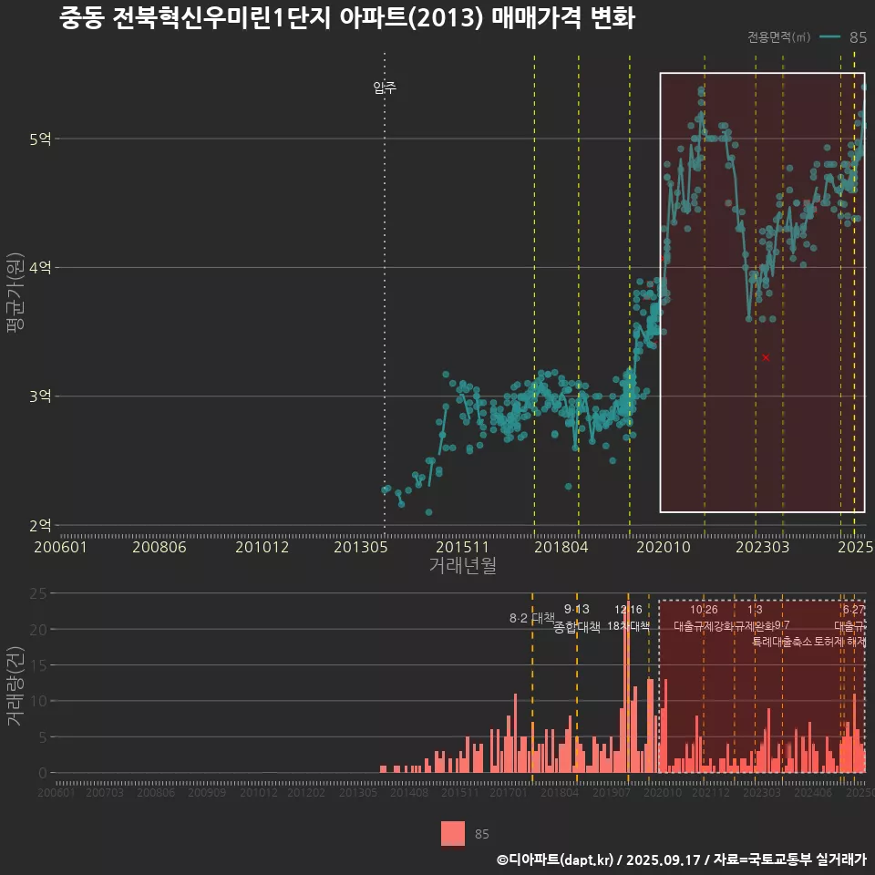Click the 202406 label on the volume chart axis
875x875 pixels.
click(813, 792)
